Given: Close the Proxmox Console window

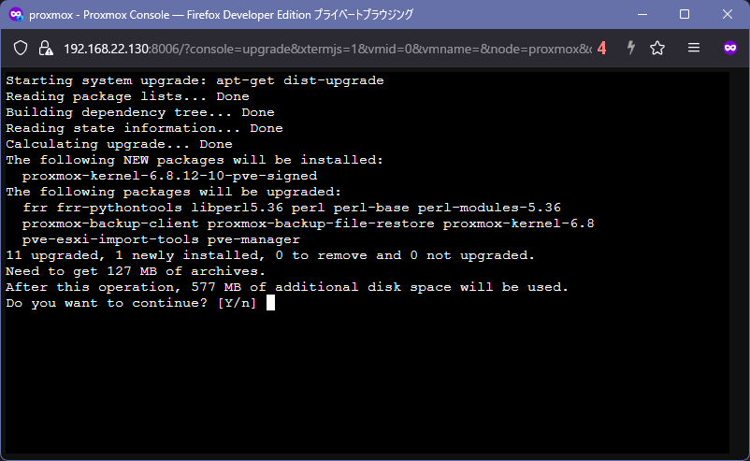Looking at the screenshot, I should 727,14.
